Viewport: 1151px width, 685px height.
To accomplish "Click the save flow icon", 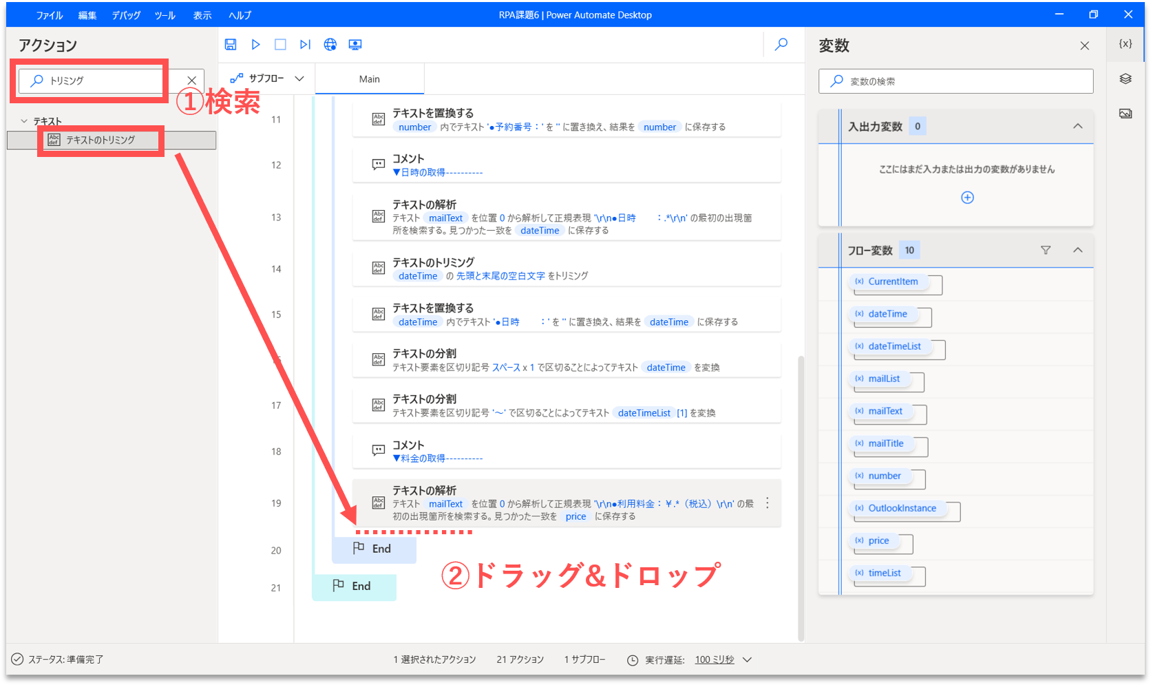I will tap(231, 44).
